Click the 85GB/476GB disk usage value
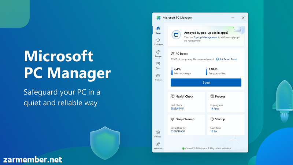The image size is (293, 165). pos(178,131)
